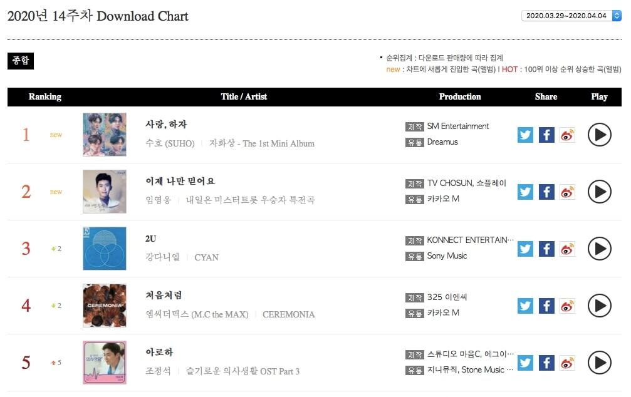This screenshot has width=631, height=397.
Task: Share "사랑, 하자" on Weibo
Action: click(567, 134)
